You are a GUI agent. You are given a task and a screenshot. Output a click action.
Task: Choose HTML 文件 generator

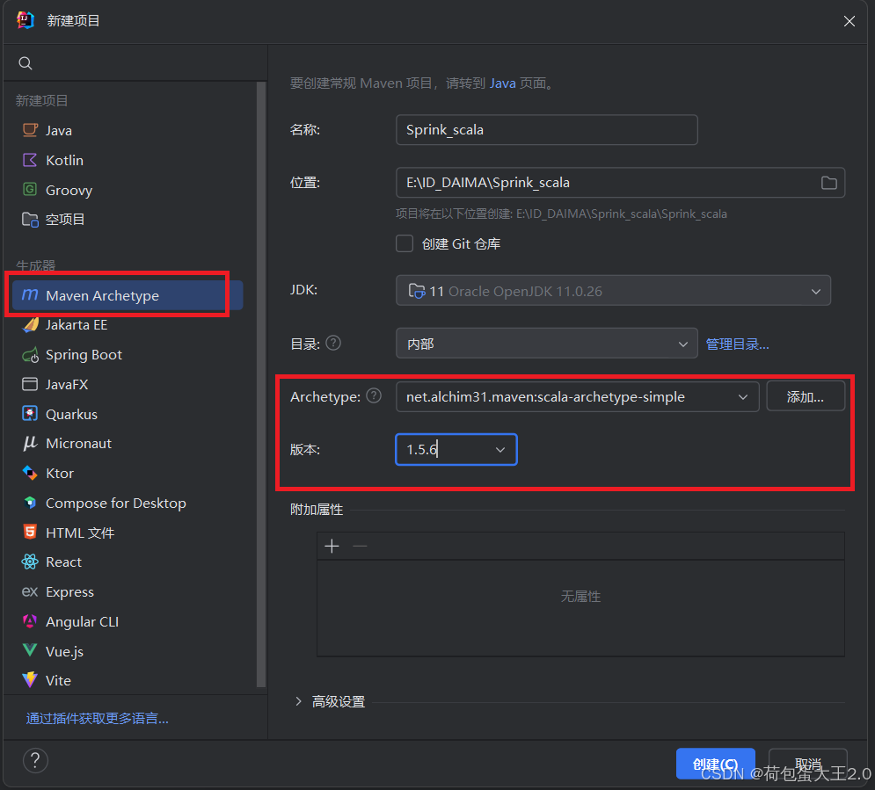(x=80, y=533)
